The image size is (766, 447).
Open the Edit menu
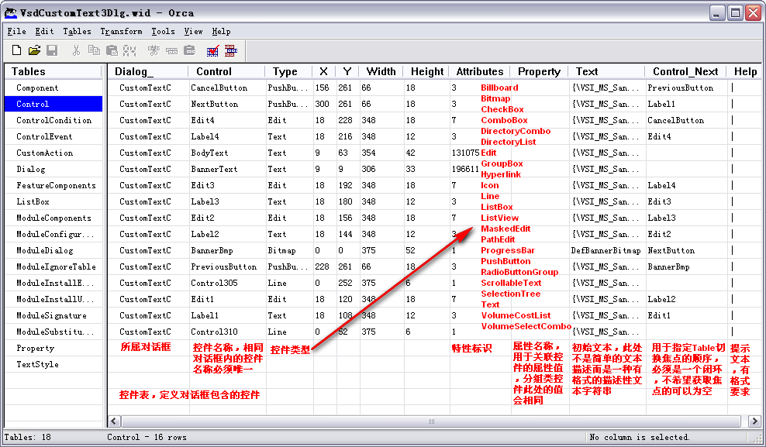(44, 31)
